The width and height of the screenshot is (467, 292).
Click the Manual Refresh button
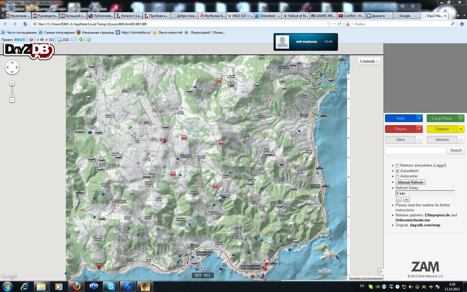click(x=410, y=182)
